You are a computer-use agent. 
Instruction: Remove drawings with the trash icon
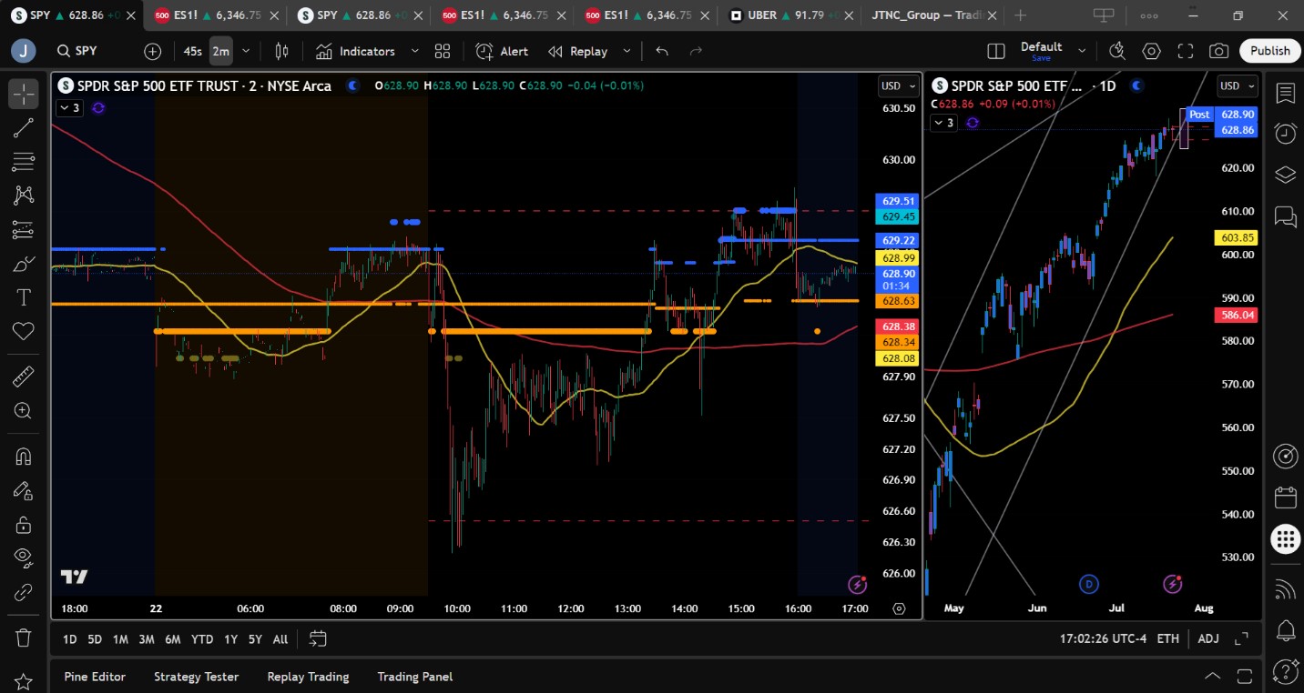tap(24, 638)
